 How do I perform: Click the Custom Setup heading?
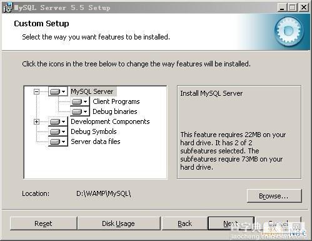tap(41, 24)
